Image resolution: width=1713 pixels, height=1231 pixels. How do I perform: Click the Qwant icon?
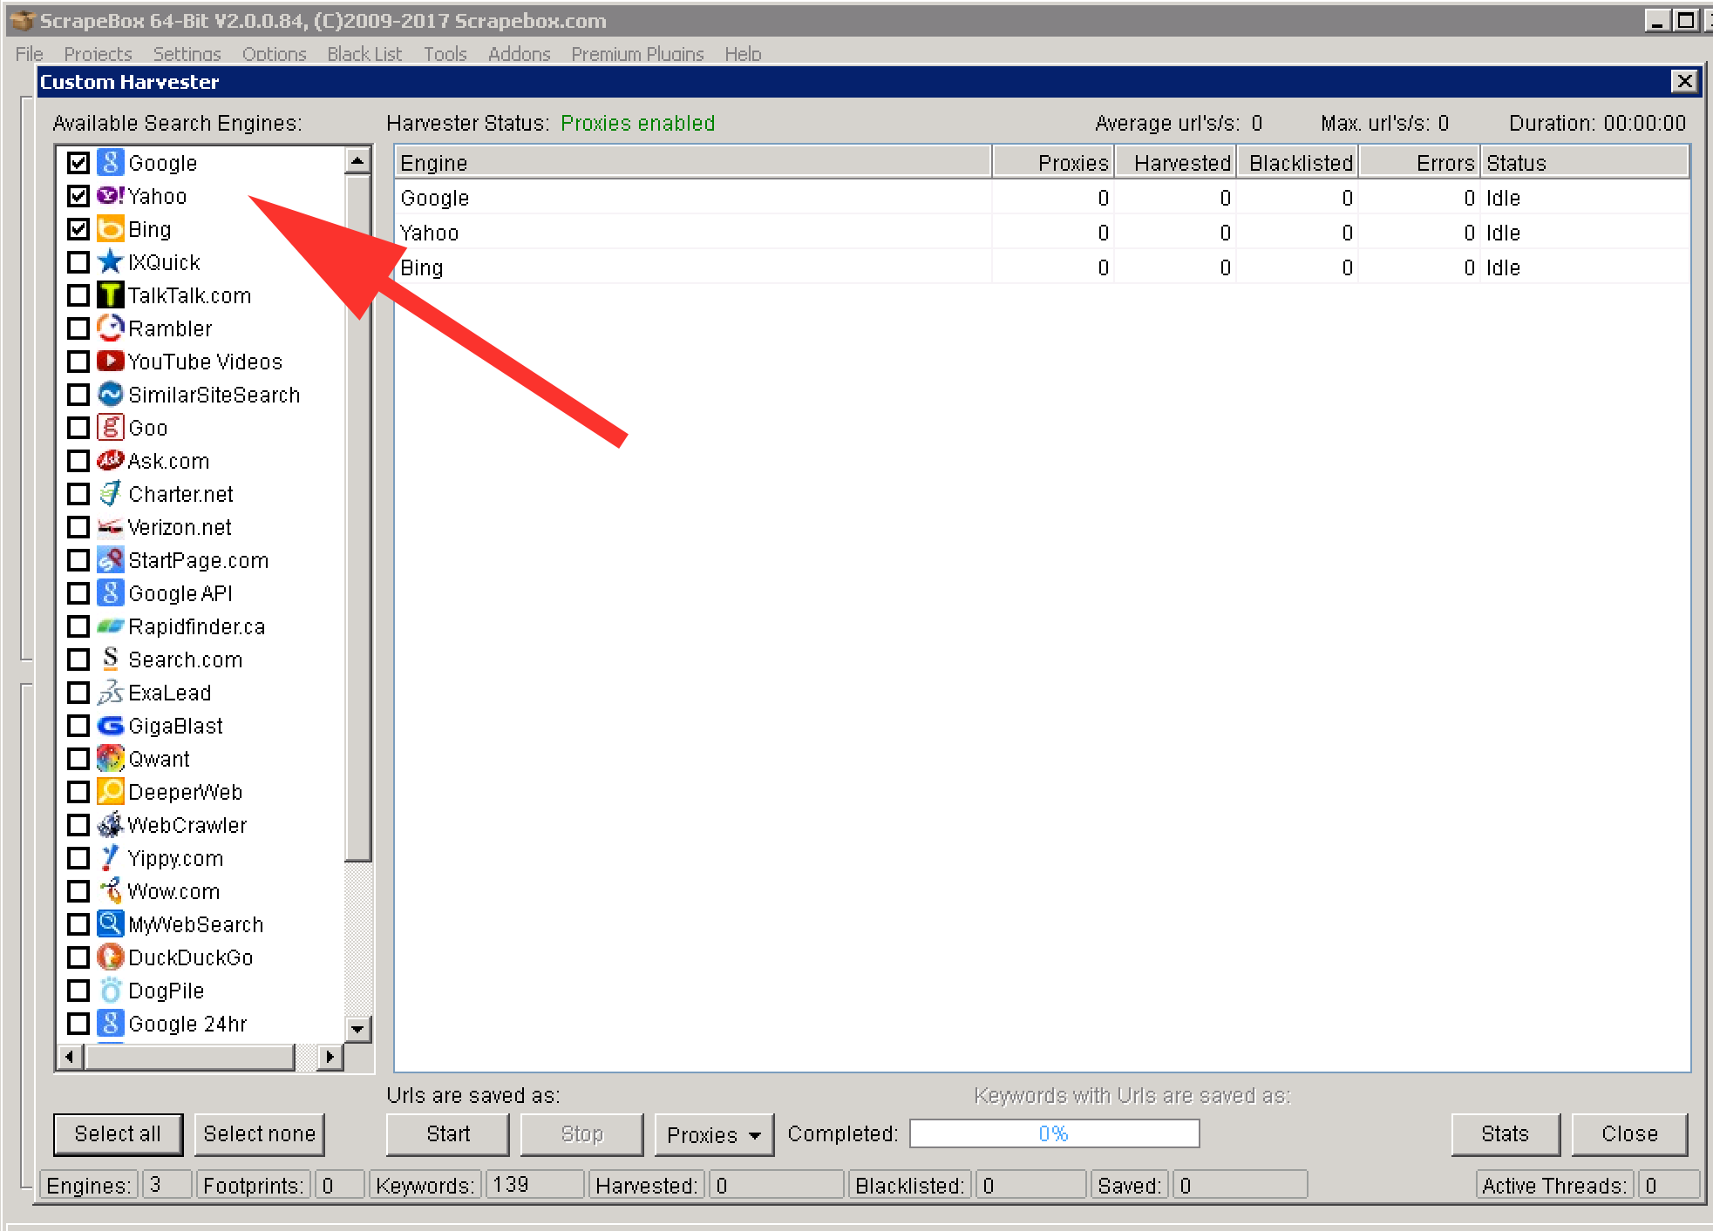(110, 759)
